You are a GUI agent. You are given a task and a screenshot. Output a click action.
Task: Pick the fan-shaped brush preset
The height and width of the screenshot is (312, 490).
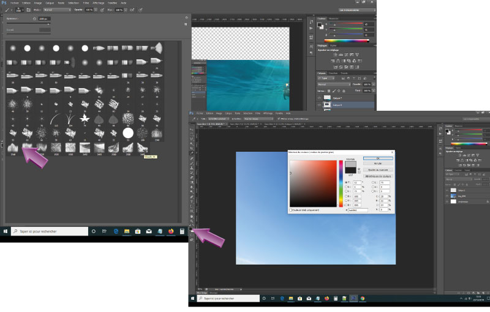pos(157,47)
